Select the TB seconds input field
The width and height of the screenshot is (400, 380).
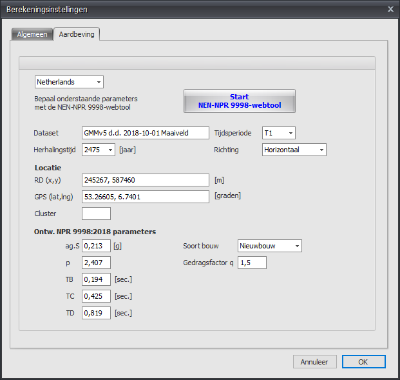pos(96,279)
